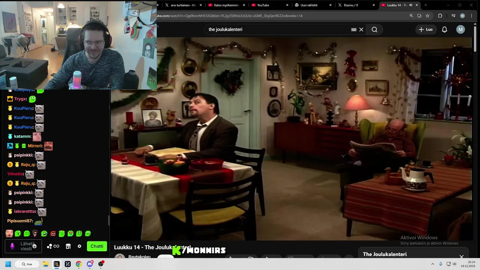
Task: Click the taskbar 'Hae' search box
Action: tap(27, 264)
